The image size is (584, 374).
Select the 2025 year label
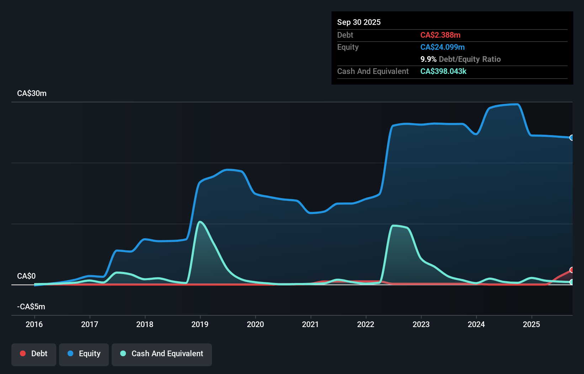pyautogui.click(x=532, y=324)
